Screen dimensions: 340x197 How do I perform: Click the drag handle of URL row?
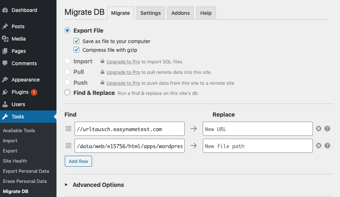68,129
